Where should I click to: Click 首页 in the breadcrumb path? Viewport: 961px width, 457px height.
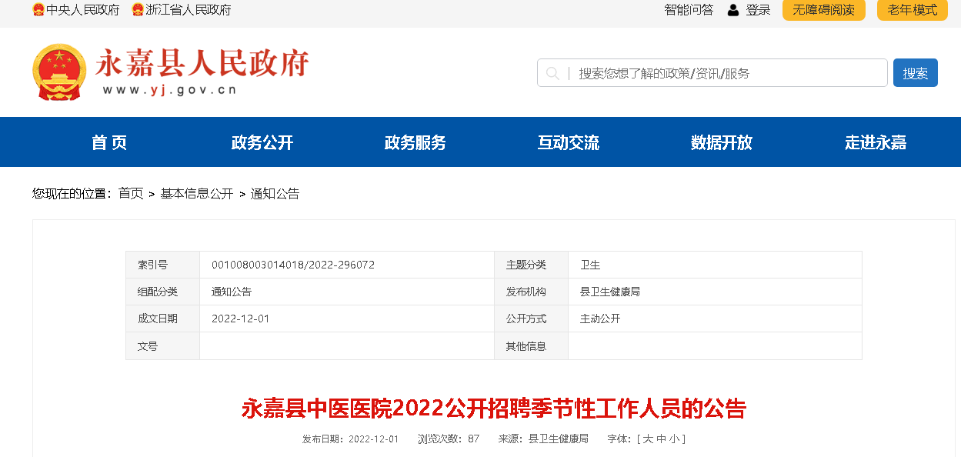click(131, 194)
